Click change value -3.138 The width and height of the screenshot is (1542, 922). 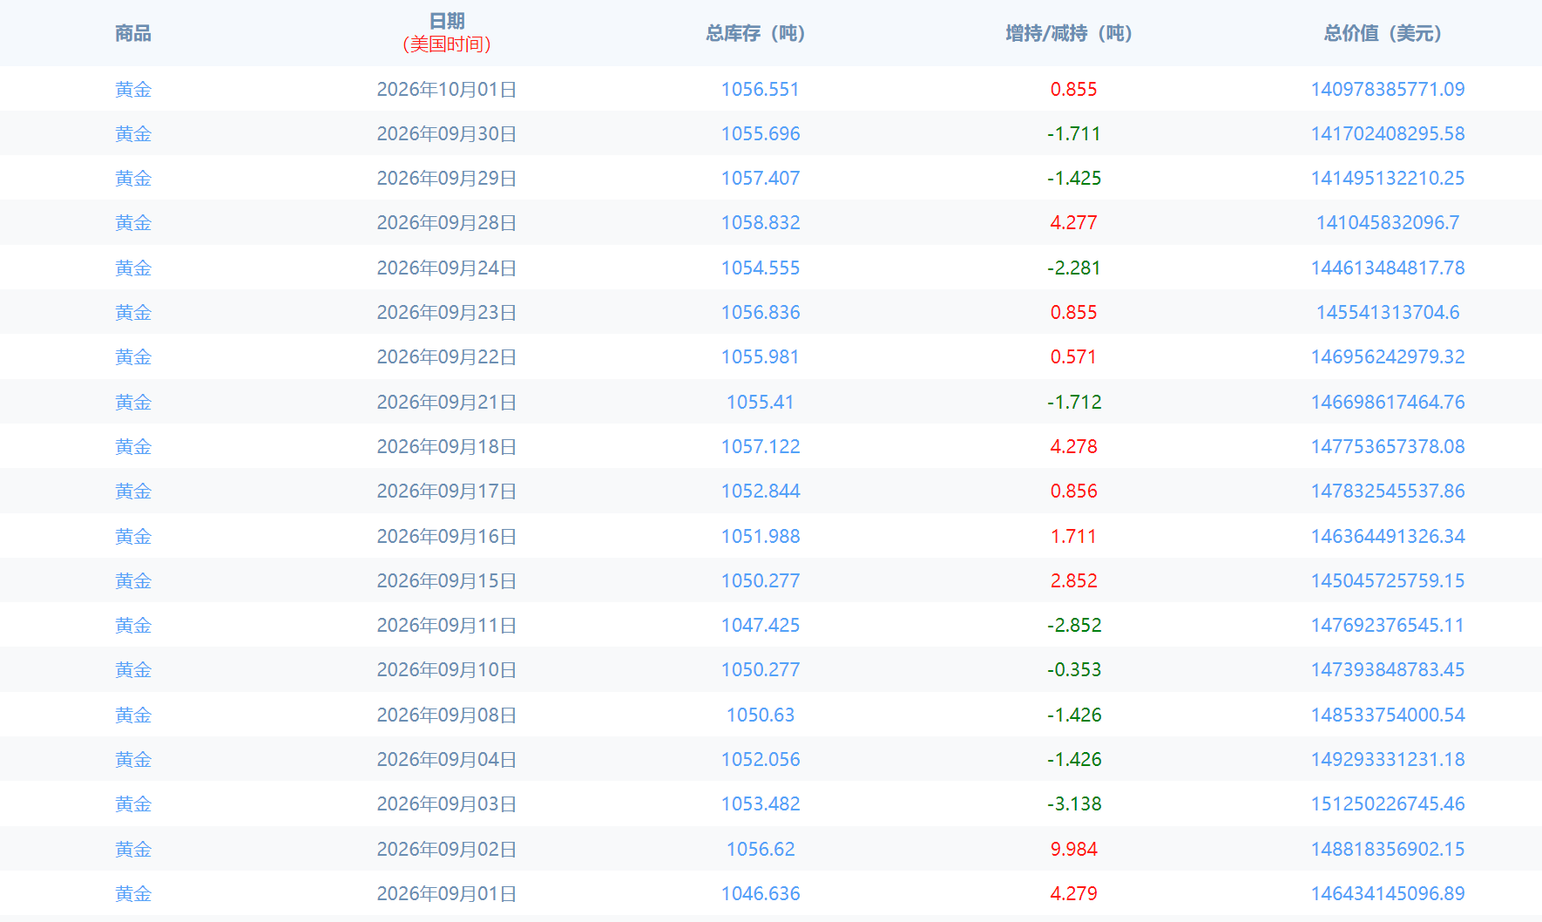tap(1074, 803)
